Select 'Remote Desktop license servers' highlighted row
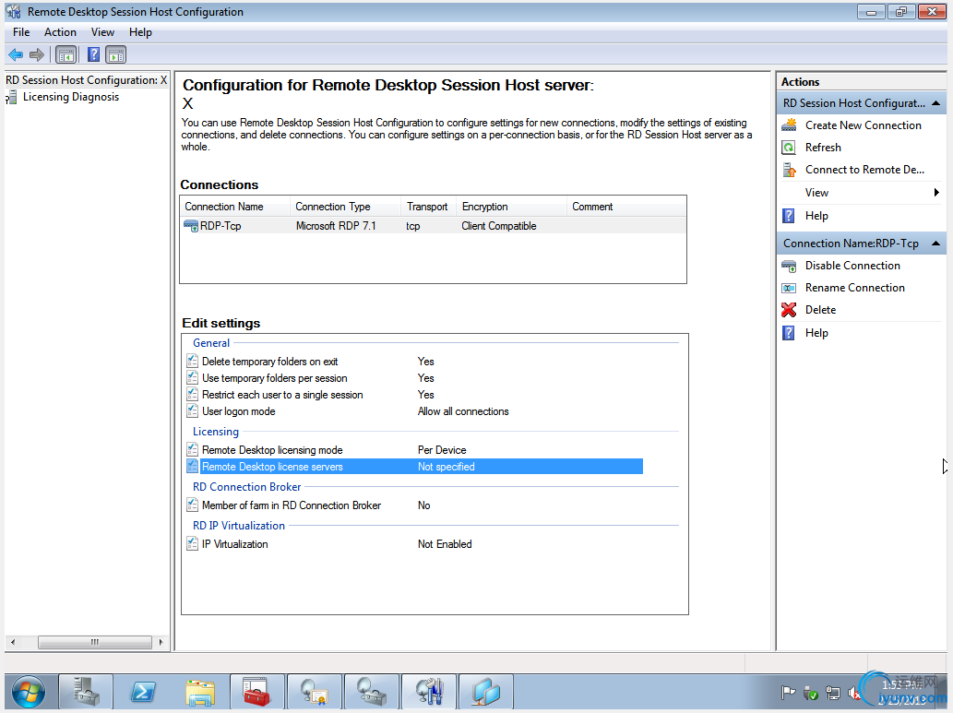Screen dimensions: 953x713 414,466
